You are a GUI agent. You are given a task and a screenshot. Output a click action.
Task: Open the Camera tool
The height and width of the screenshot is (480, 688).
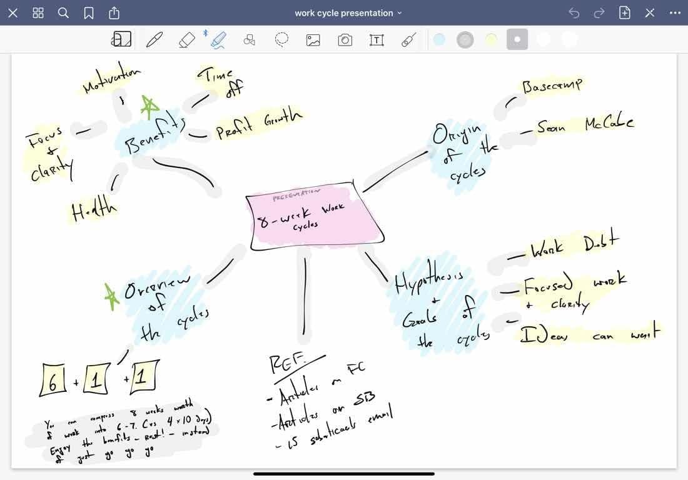click(345, 40)
